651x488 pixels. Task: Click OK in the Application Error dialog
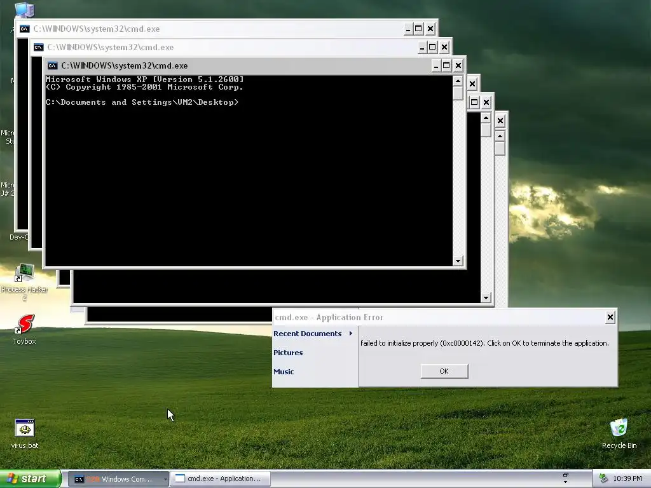[444, 371]
